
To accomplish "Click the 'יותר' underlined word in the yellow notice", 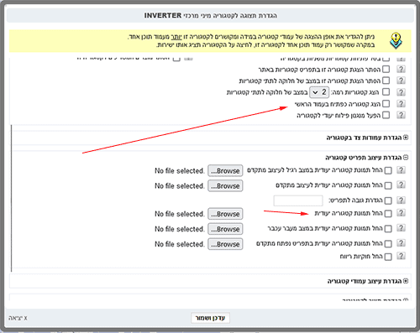I will pos(176,37).
